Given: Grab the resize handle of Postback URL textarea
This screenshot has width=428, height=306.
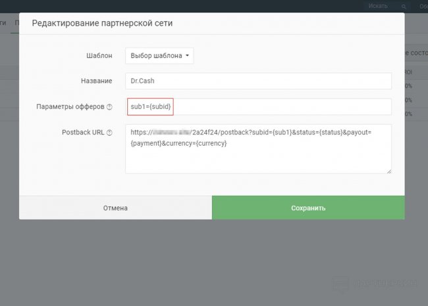Looking at the screenshot, I should point(388,170).
